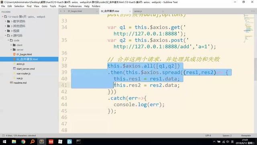The height and width of the screenshot is (145, 257).
Task: Collapse the 4-源代码 folder
Action: click(x=5, y=35)
